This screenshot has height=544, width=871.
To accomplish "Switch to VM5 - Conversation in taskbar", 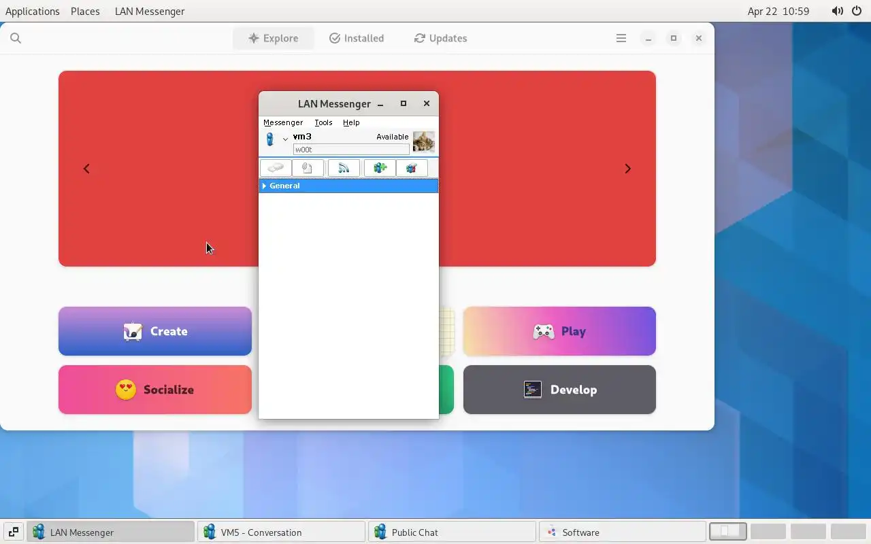I will (x=281, y=532).
